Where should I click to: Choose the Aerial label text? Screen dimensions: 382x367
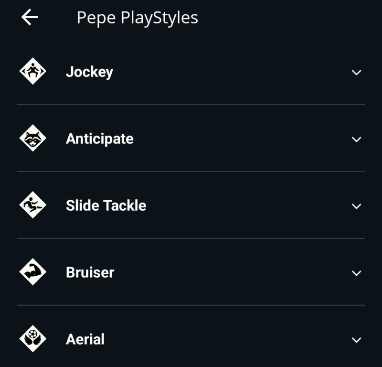85,339
